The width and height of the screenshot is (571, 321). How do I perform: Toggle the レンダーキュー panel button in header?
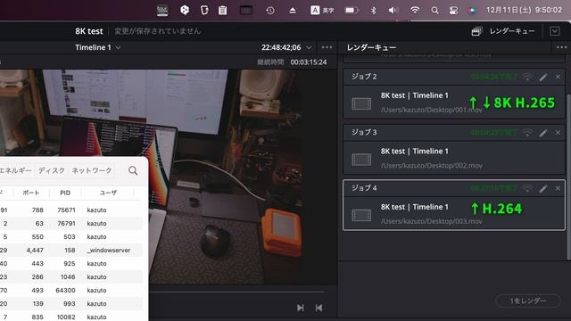pyautogui.click(x=512, y=31)
